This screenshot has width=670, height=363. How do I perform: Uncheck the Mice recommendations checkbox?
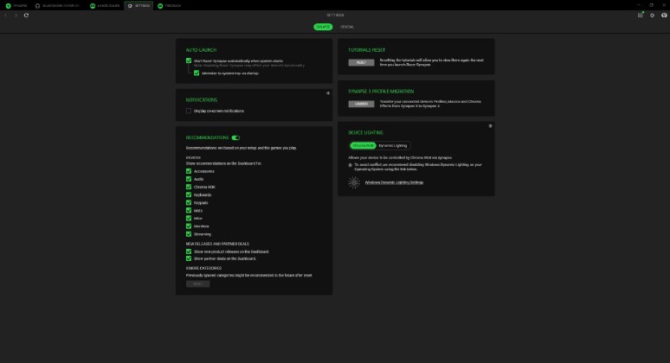pyautogui.click(x=189, y=218)
